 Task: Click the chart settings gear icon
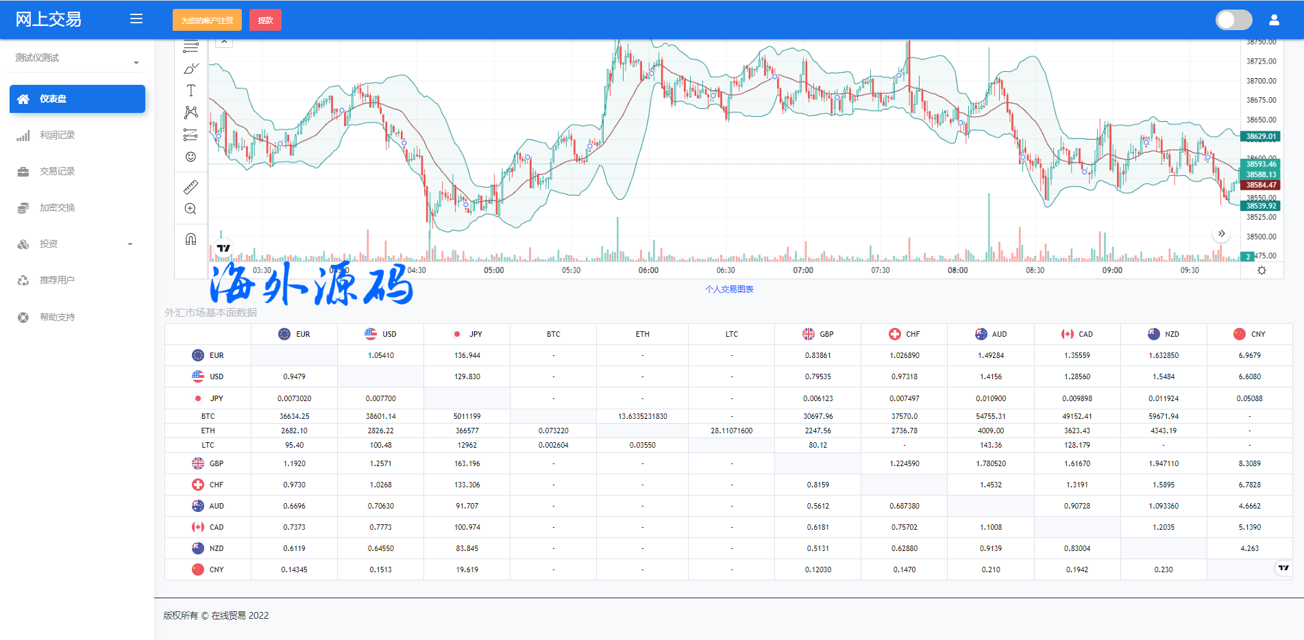click(x=1261, y=271)
